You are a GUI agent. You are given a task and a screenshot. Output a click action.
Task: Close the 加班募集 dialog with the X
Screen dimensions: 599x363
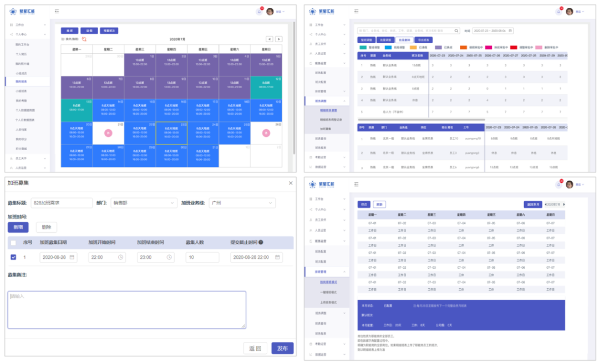(291, 183)
